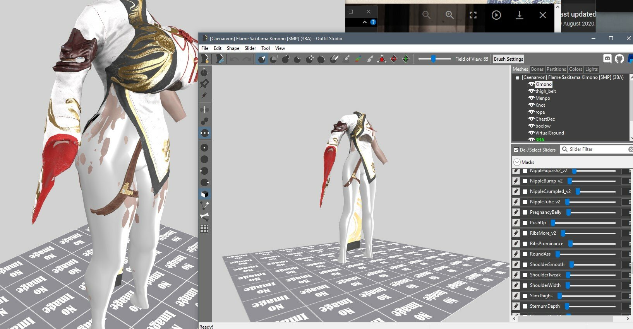Screen dimensions: 633x329
Task: Toggle the textured cube display icon
Action: 204,194
